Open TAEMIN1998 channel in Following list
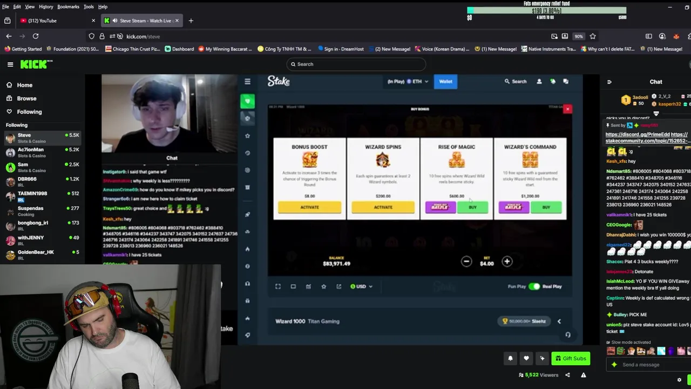The width and height of the screenshot is (691, 389). tap(42, 196)
